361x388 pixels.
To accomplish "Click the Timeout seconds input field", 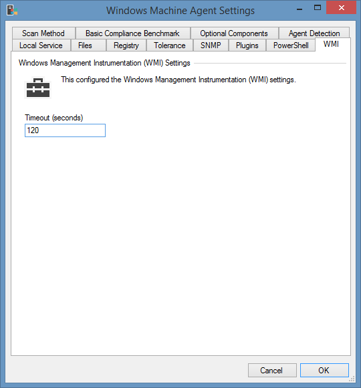I will [x=65, y=130].
